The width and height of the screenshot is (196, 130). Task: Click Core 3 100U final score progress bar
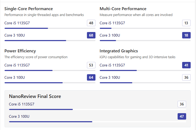98,122
